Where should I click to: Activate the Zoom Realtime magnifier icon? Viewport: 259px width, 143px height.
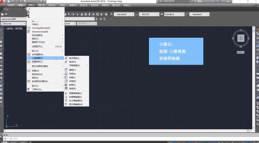pyautogui.click(x=69, y=14)
